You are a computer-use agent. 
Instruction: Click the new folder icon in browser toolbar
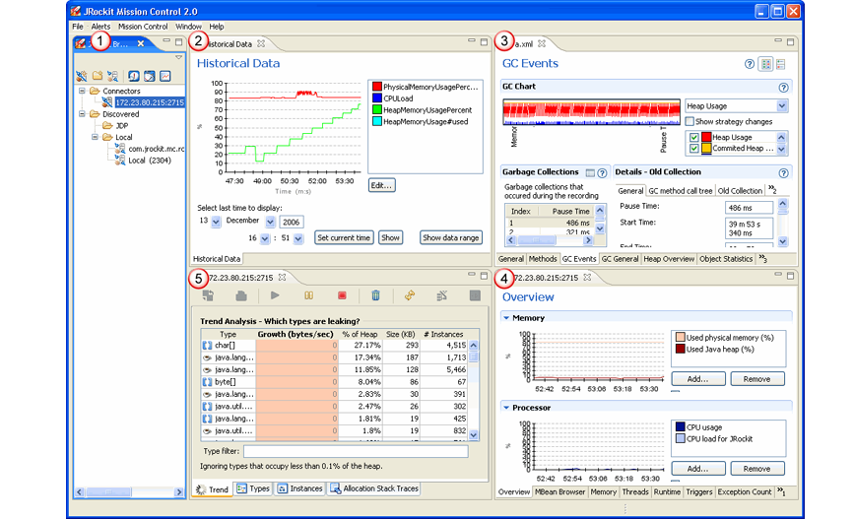click(x=98, y=76)
